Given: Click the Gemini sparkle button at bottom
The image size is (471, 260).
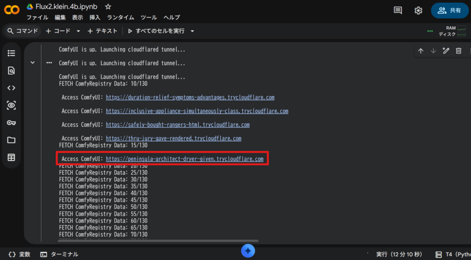Looking at the screenshot, I should click(x=248, y=251).
